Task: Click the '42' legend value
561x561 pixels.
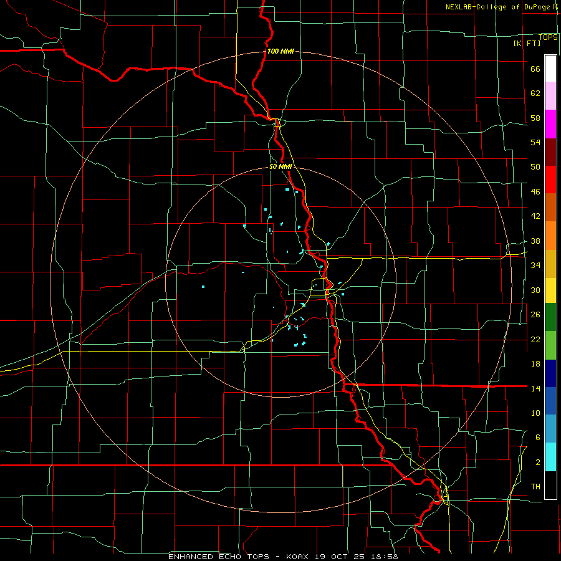Action: point(535,216)
